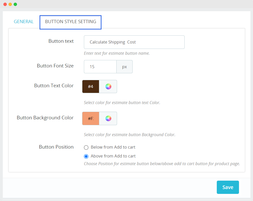
Task: Minimize the window using the yellow button
Action: point(10,4)
